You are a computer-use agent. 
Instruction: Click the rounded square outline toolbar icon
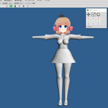7,6
